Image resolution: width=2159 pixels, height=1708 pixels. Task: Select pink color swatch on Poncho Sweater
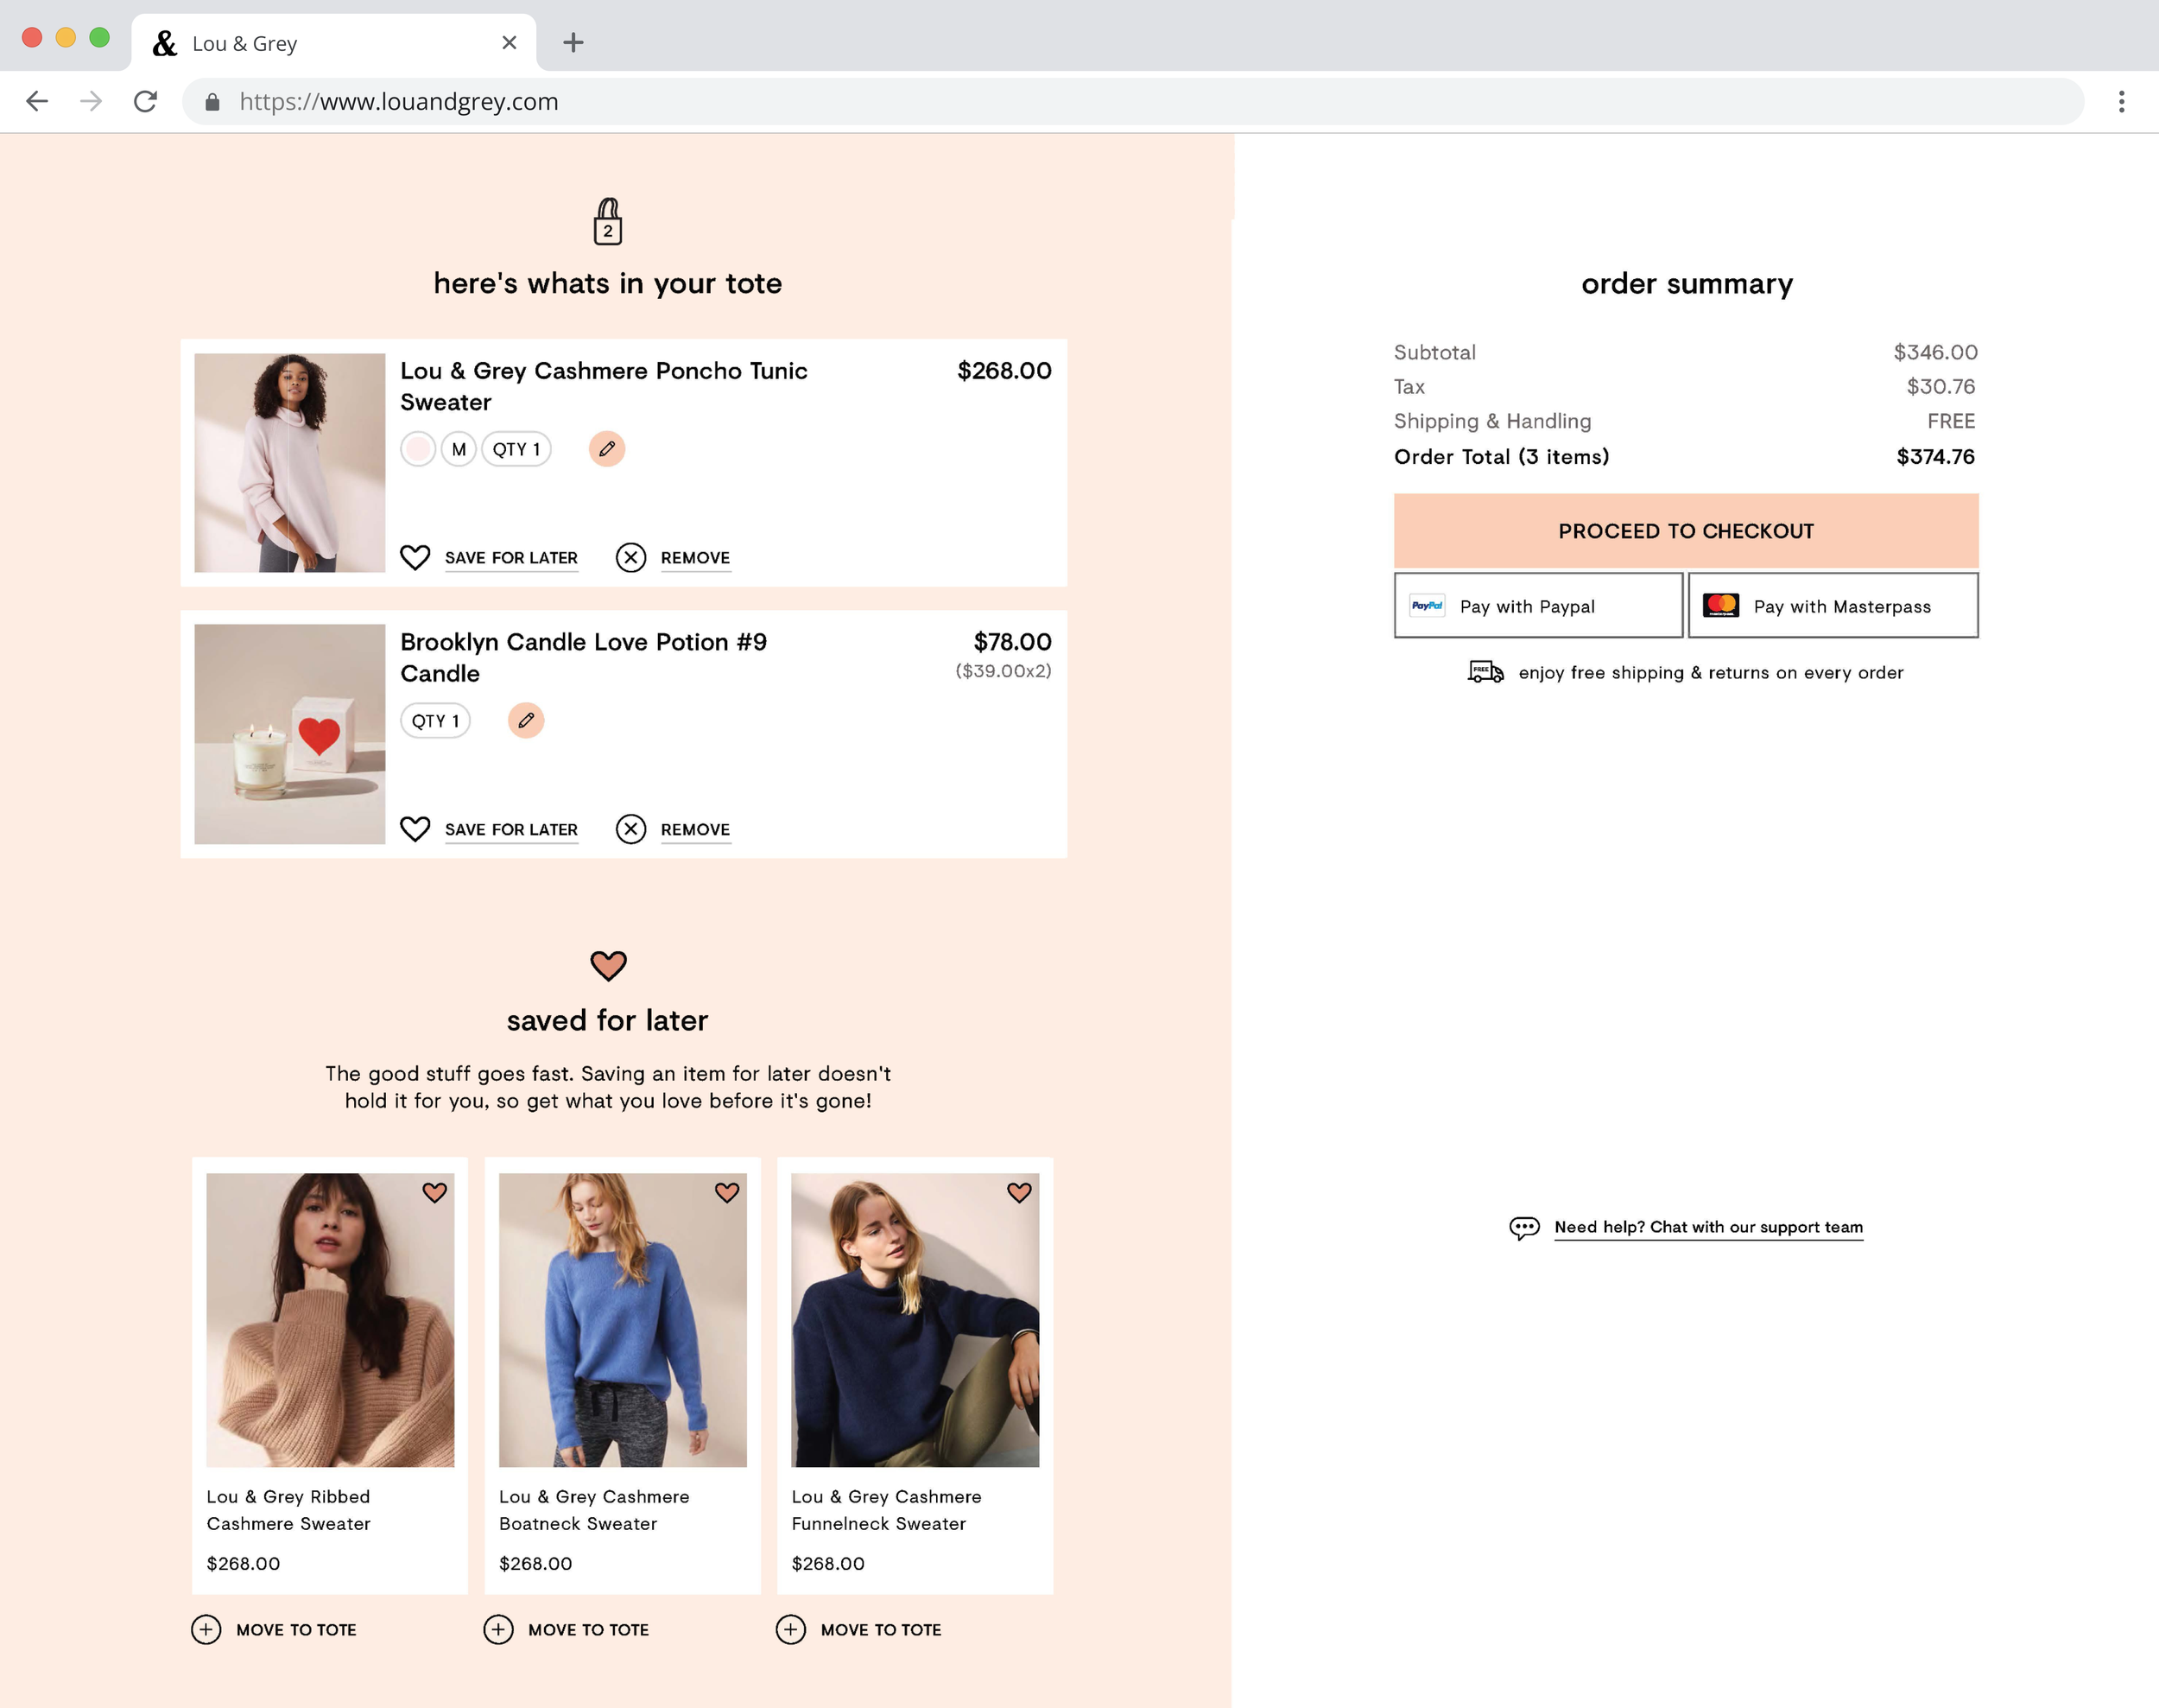click(418, 449)
